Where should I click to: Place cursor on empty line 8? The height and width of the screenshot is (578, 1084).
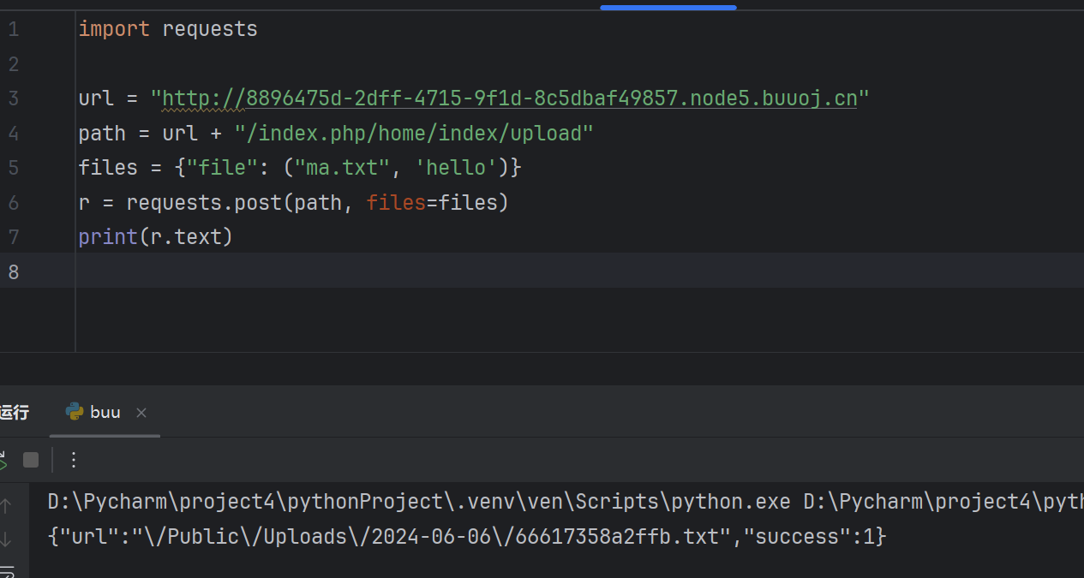(343, 271)
